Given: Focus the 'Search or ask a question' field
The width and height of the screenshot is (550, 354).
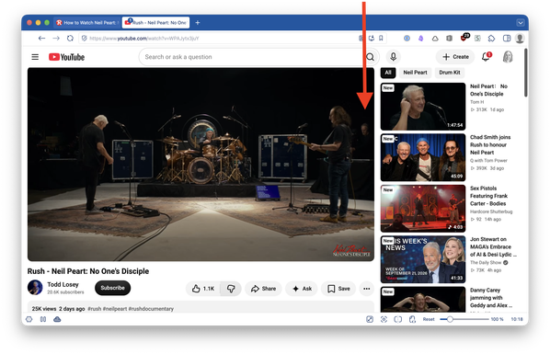Looking at the screenshot, I should [251, 57].
